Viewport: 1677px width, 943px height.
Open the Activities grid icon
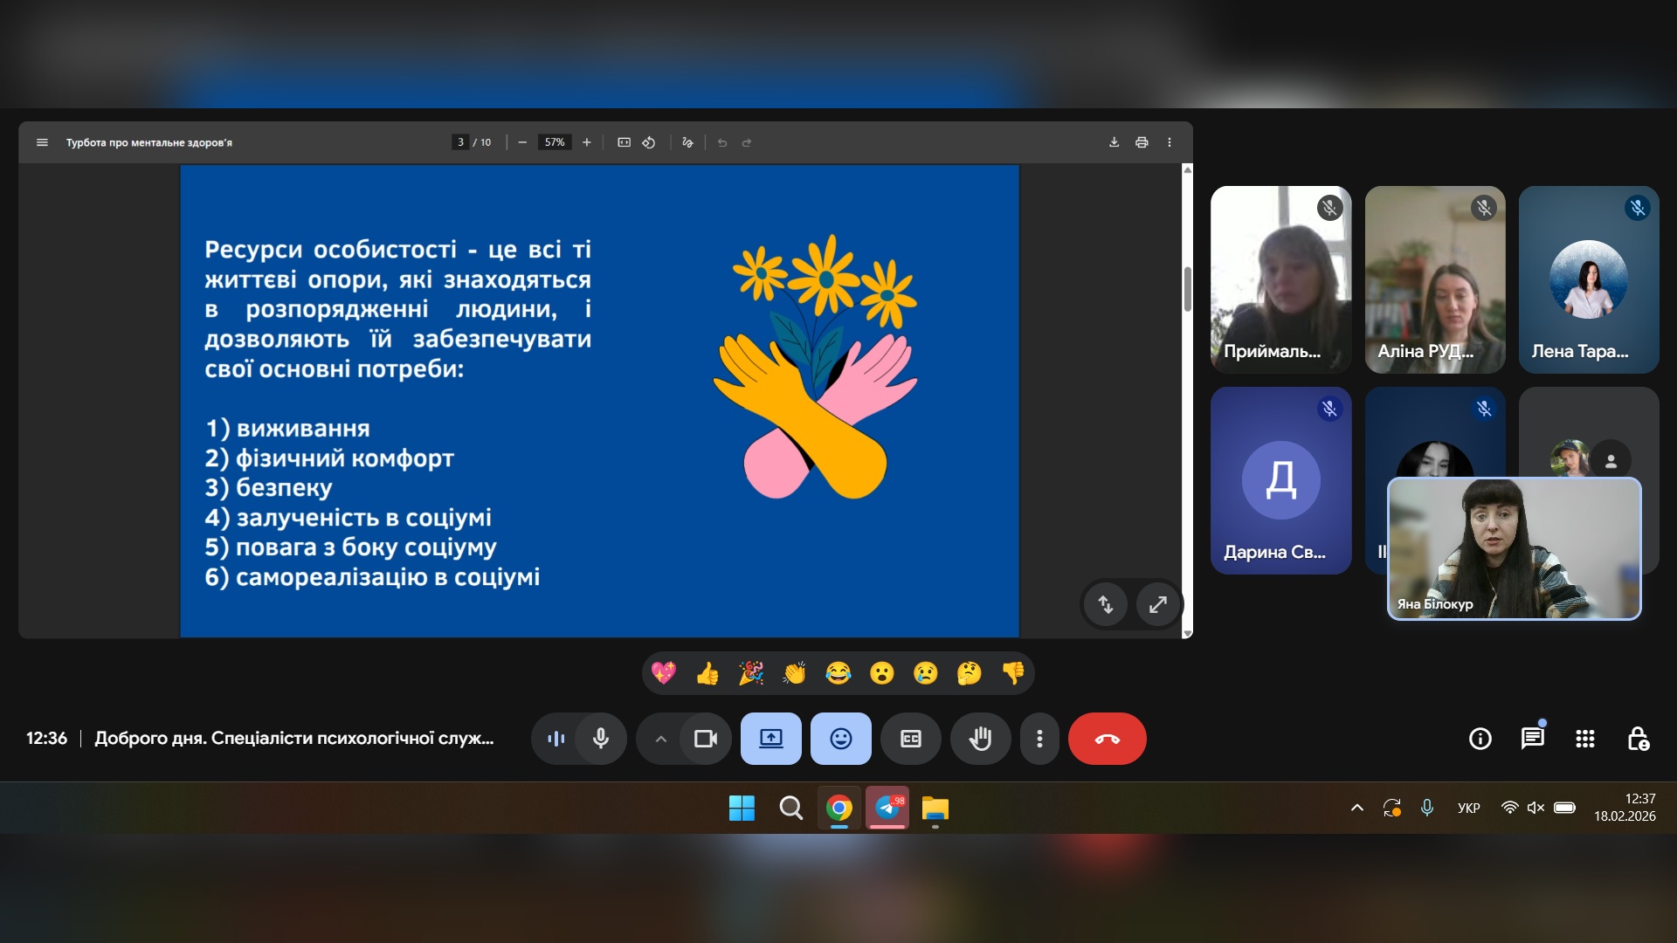(1584, 739)
